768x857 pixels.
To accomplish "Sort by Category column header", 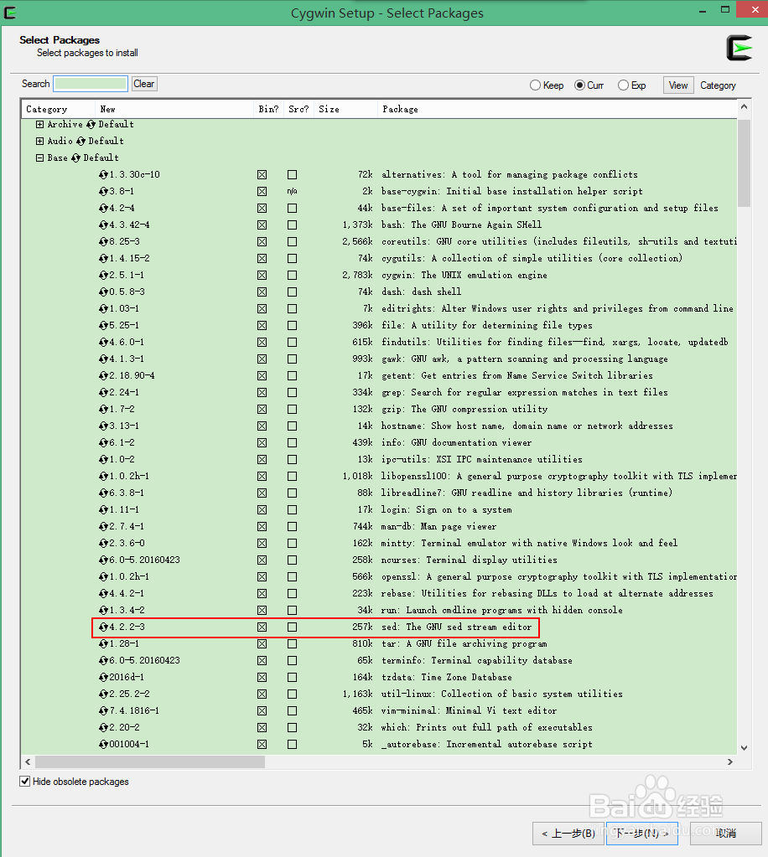I will (x=59, y=109).
